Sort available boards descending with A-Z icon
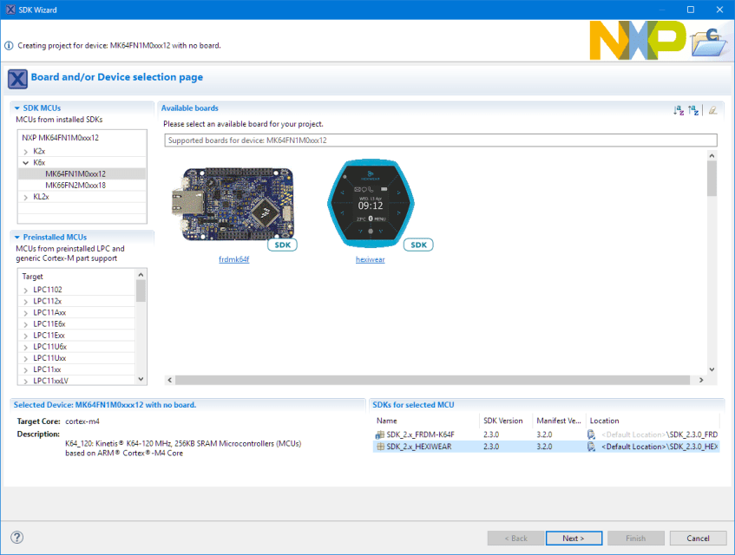 click(x=679, y=110)
